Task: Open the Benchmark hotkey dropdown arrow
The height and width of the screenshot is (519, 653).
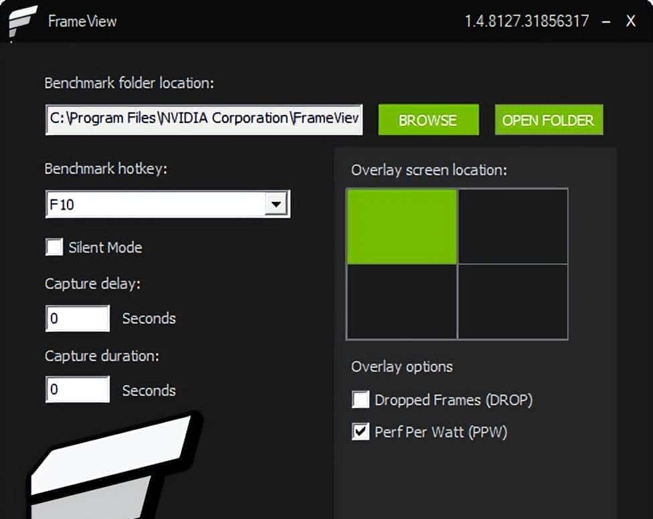Action: click(x=276, y=203)
